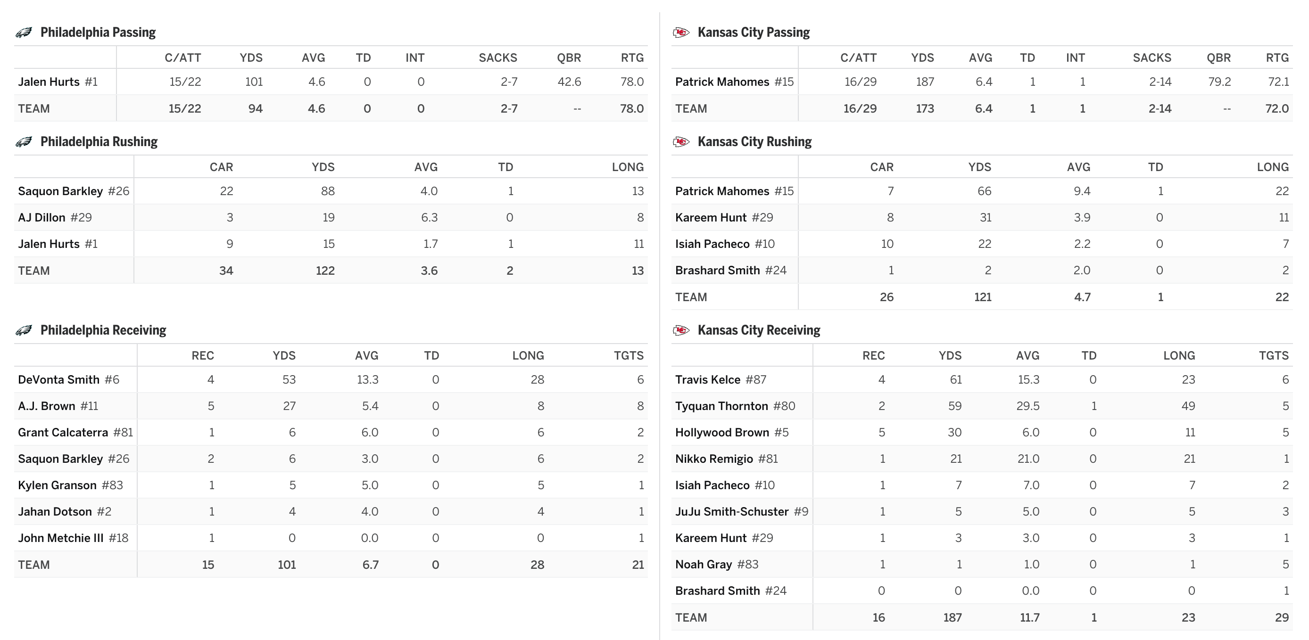Click the Chiefs logo beside Kansas City Receiving

point(681,330)
